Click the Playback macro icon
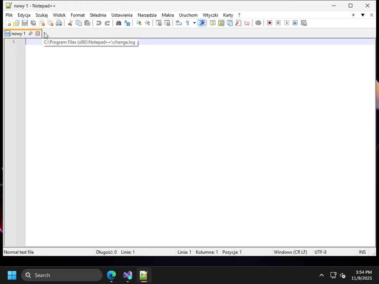This screenshot has height=284, width=379. pos(287,23)
